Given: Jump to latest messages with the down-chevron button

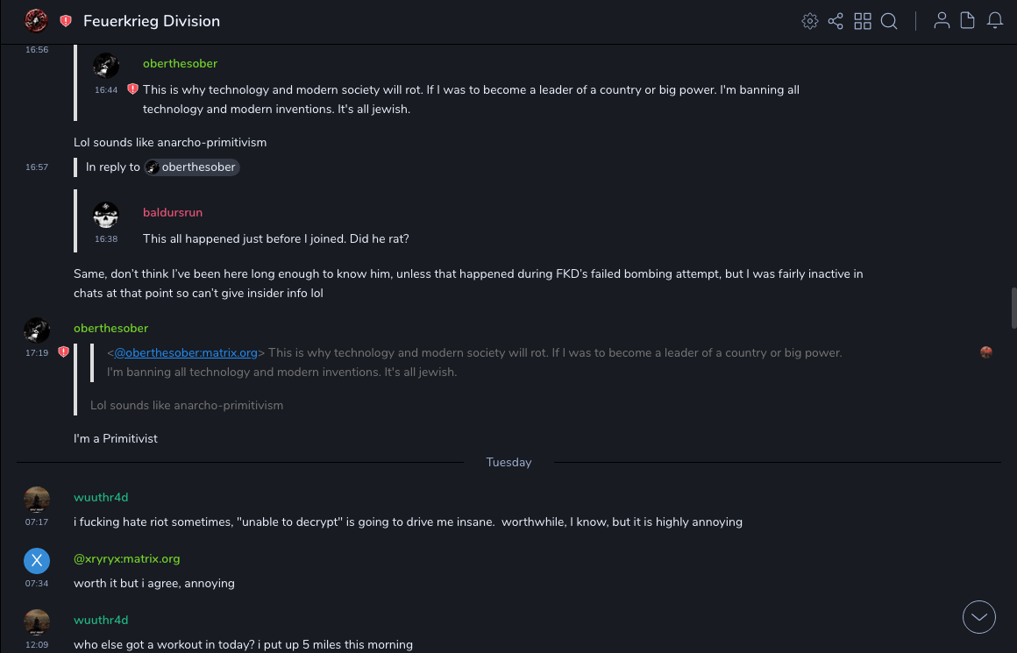Looking at the screenshot, I should (x=979, y=617).
